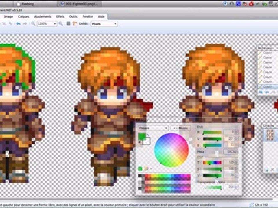The width and height of the screenshot is (278, 208).
Task: Select the white secondary color swatch
Action: 147,141
